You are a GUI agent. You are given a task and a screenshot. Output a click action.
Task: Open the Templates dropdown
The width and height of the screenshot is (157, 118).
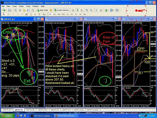117,10
